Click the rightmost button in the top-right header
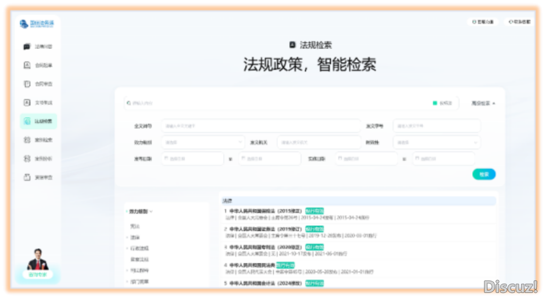 click(519, 22)
